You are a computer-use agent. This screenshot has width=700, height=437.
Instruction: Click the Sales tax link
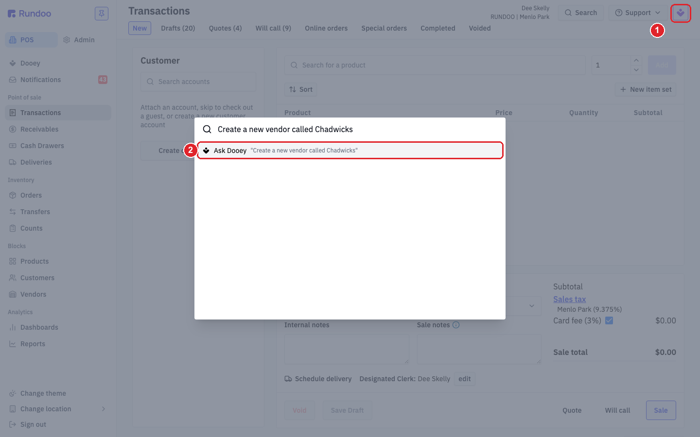pyautogui.click(x=569, y=299)
